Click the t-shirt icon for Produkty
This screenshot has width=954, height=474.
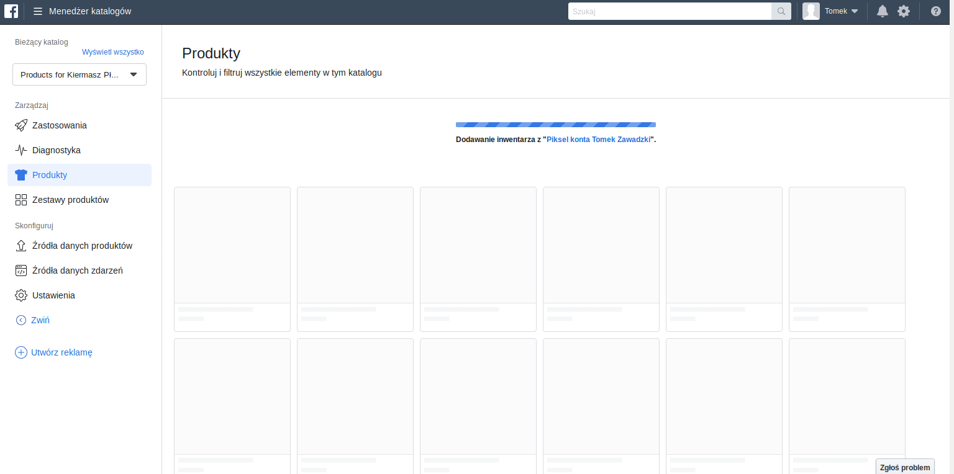pyautogui.click(x=21, y=175)
